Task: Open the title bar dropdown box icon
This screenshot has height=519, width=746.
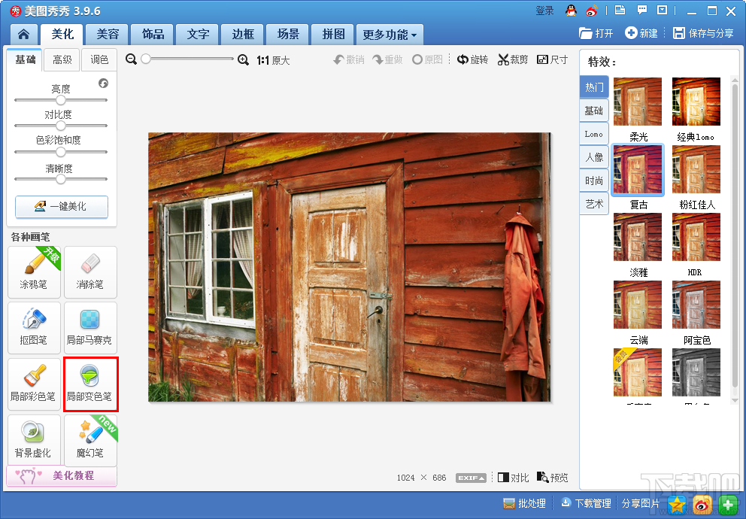Action: click(662, 10)
